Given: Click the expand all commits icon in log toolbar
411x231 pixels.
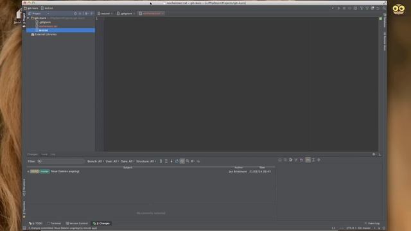Looking at the screenshot, I should 161,161.
